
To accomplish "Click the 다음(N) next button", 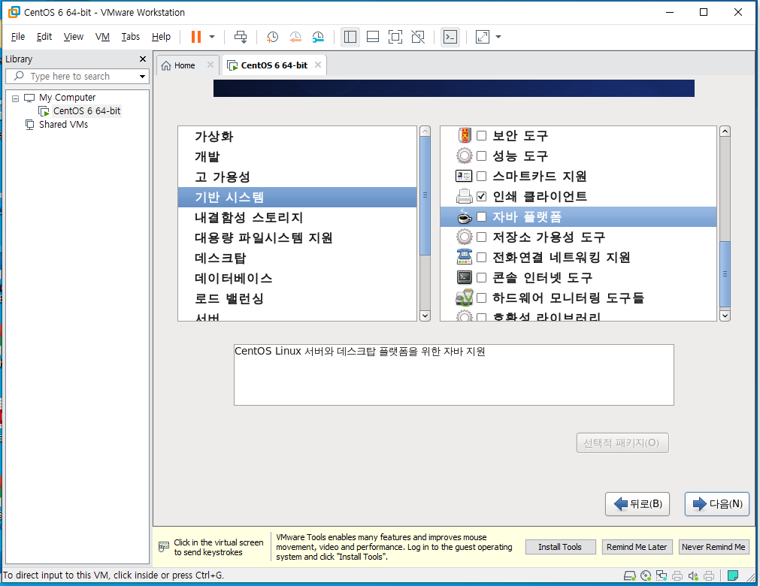I will [717, 504].
